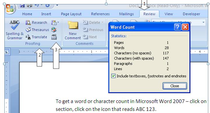Click Characters (no spaces) row
Screen dimensions: 210x113
pyautogui.click(x=141, y=53)
